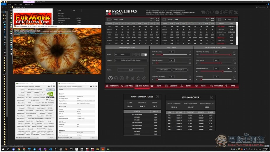
Task: Click the eraser icon in Main Settings
Action: coord(144,78)
